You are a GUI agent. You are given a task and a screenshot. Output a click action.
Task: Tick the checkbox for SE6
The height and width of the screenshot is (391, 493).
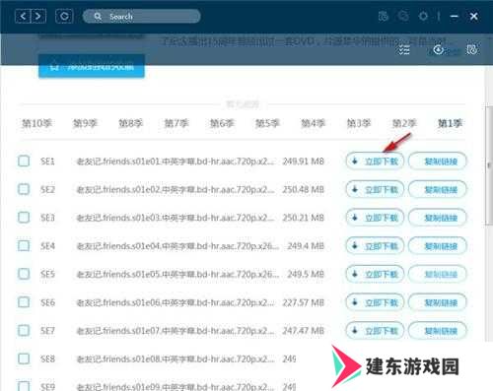tap(24, 302)
